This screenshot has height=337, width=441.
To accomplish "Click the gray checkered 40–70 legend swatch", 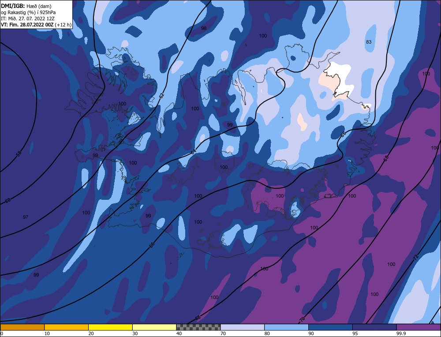I will point(198,327).
